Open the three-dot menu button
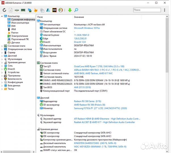This screenshot has height=153, width=171. 164,10
